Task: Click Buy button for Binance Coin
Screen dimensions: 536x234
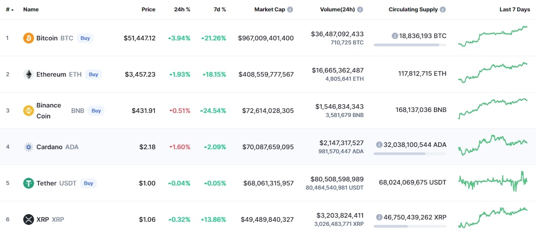Action: click(x=96, y=111)
